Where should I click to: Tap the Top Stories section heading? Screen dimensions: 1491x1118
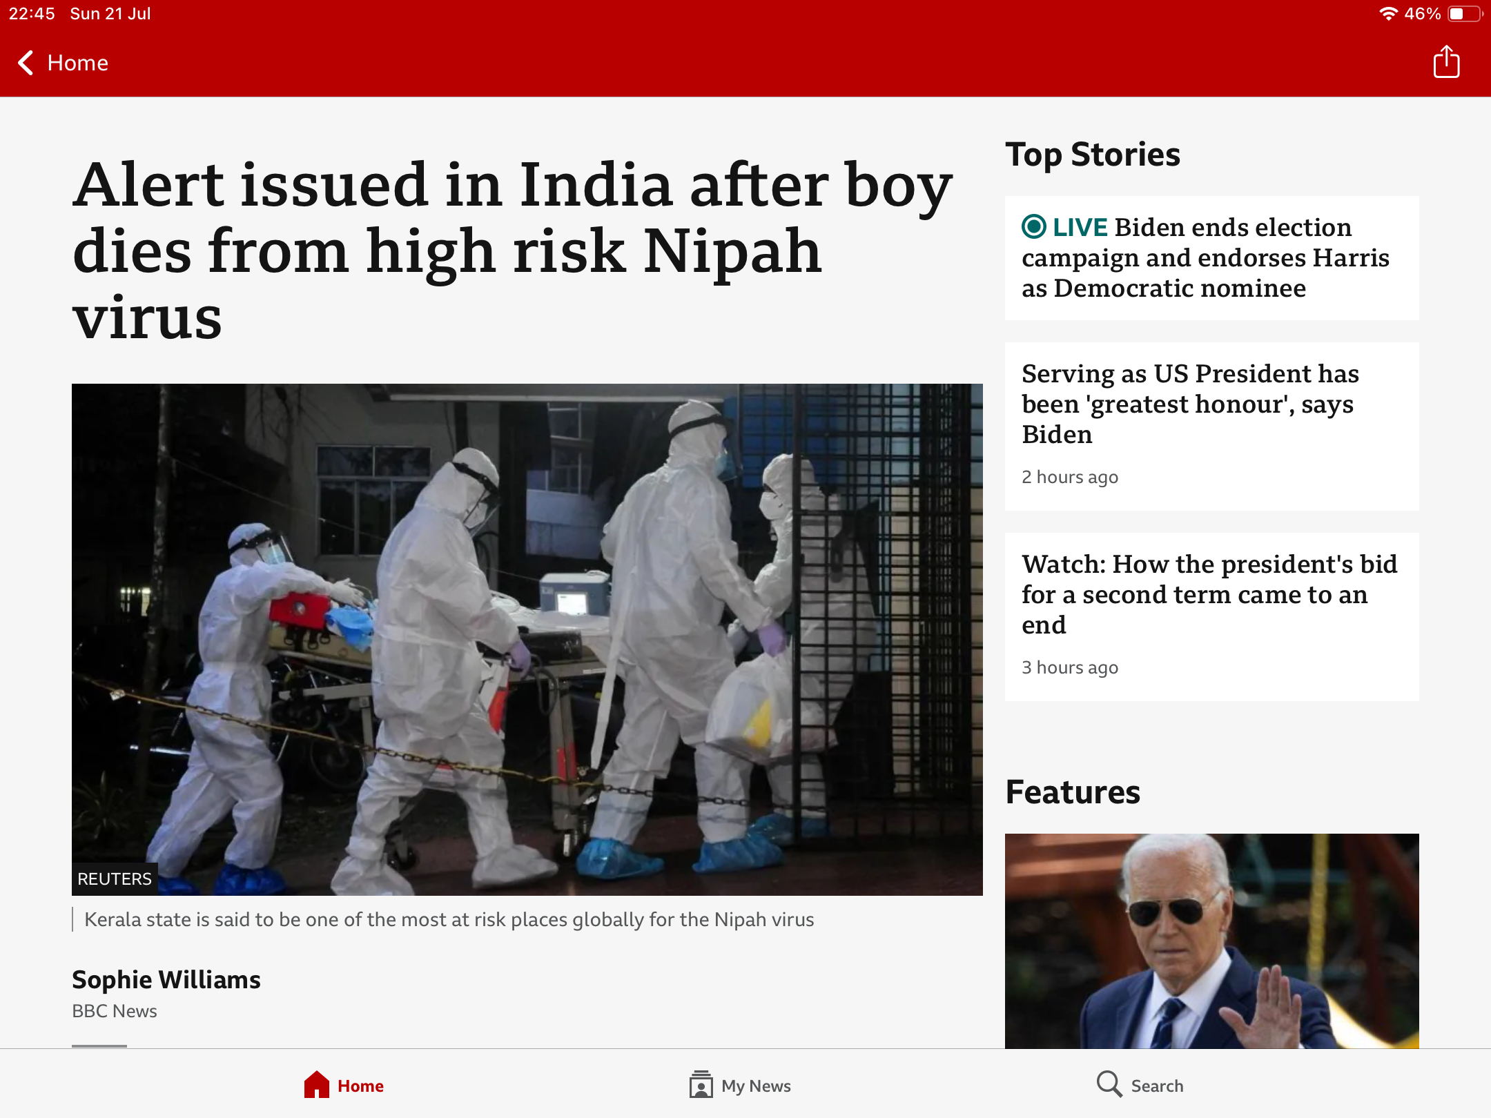tap(1093, 155)
